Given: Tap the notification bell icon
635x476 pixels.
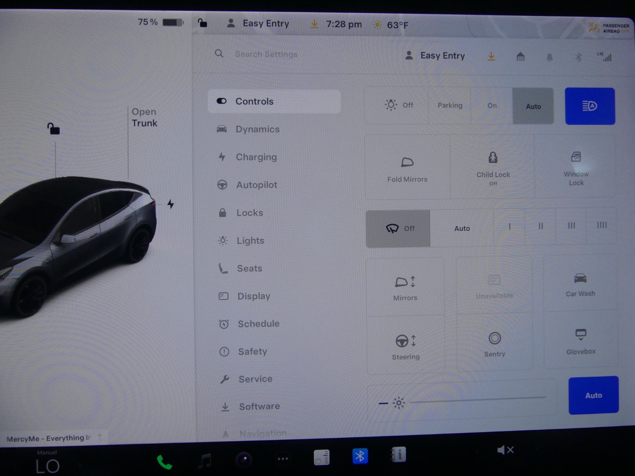Looking at the screenshot, I should click(x=549, y=57).
